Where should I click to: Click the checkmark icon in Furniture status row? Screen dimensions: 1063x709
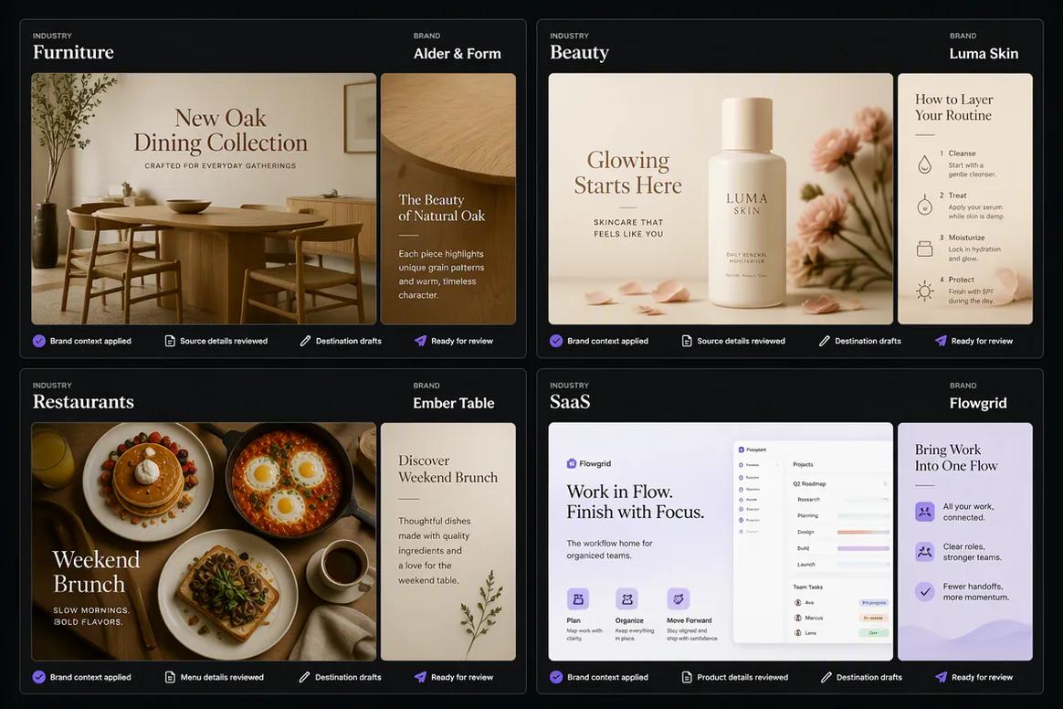click(39, 341)
